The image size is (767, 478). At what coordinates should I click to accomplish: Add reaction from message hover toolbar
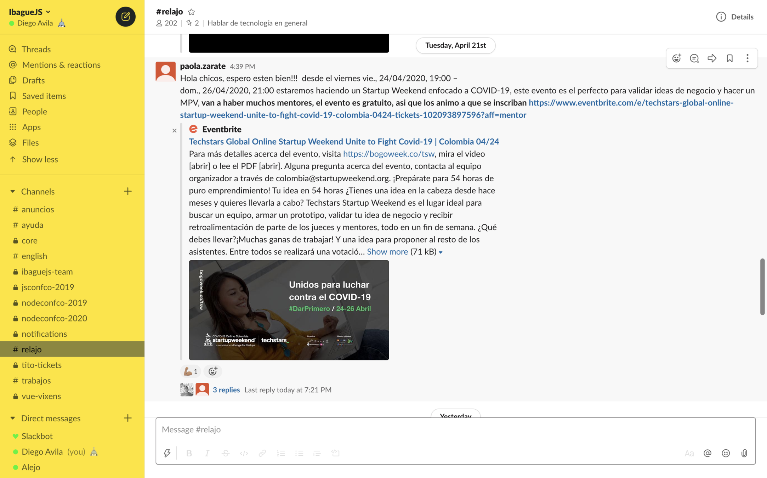(x=676, y=58)
